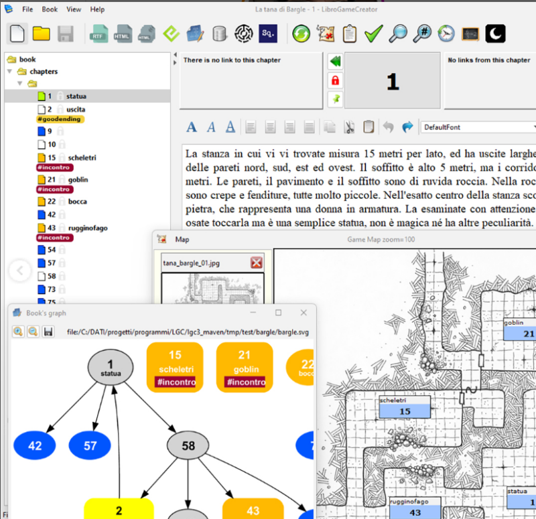
Task: Select chapter 21 goblin in tree
Action: pyautogui.click(x=63, y=179)
